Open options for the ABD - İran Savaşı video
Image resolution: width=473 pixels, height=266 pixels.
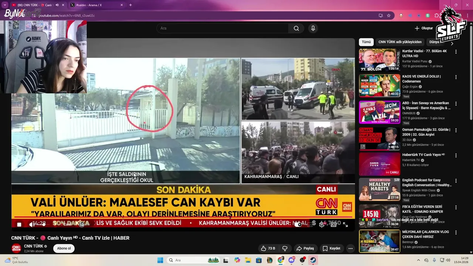(x=456, y=104)
